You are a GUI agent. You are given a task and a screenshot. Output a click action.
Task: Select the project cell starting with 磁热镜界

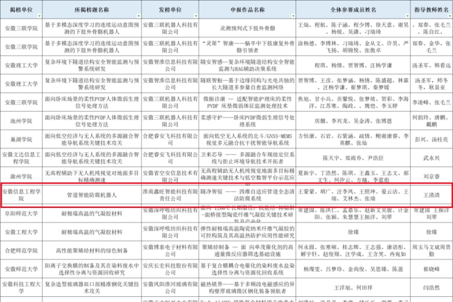click(247, 287)
